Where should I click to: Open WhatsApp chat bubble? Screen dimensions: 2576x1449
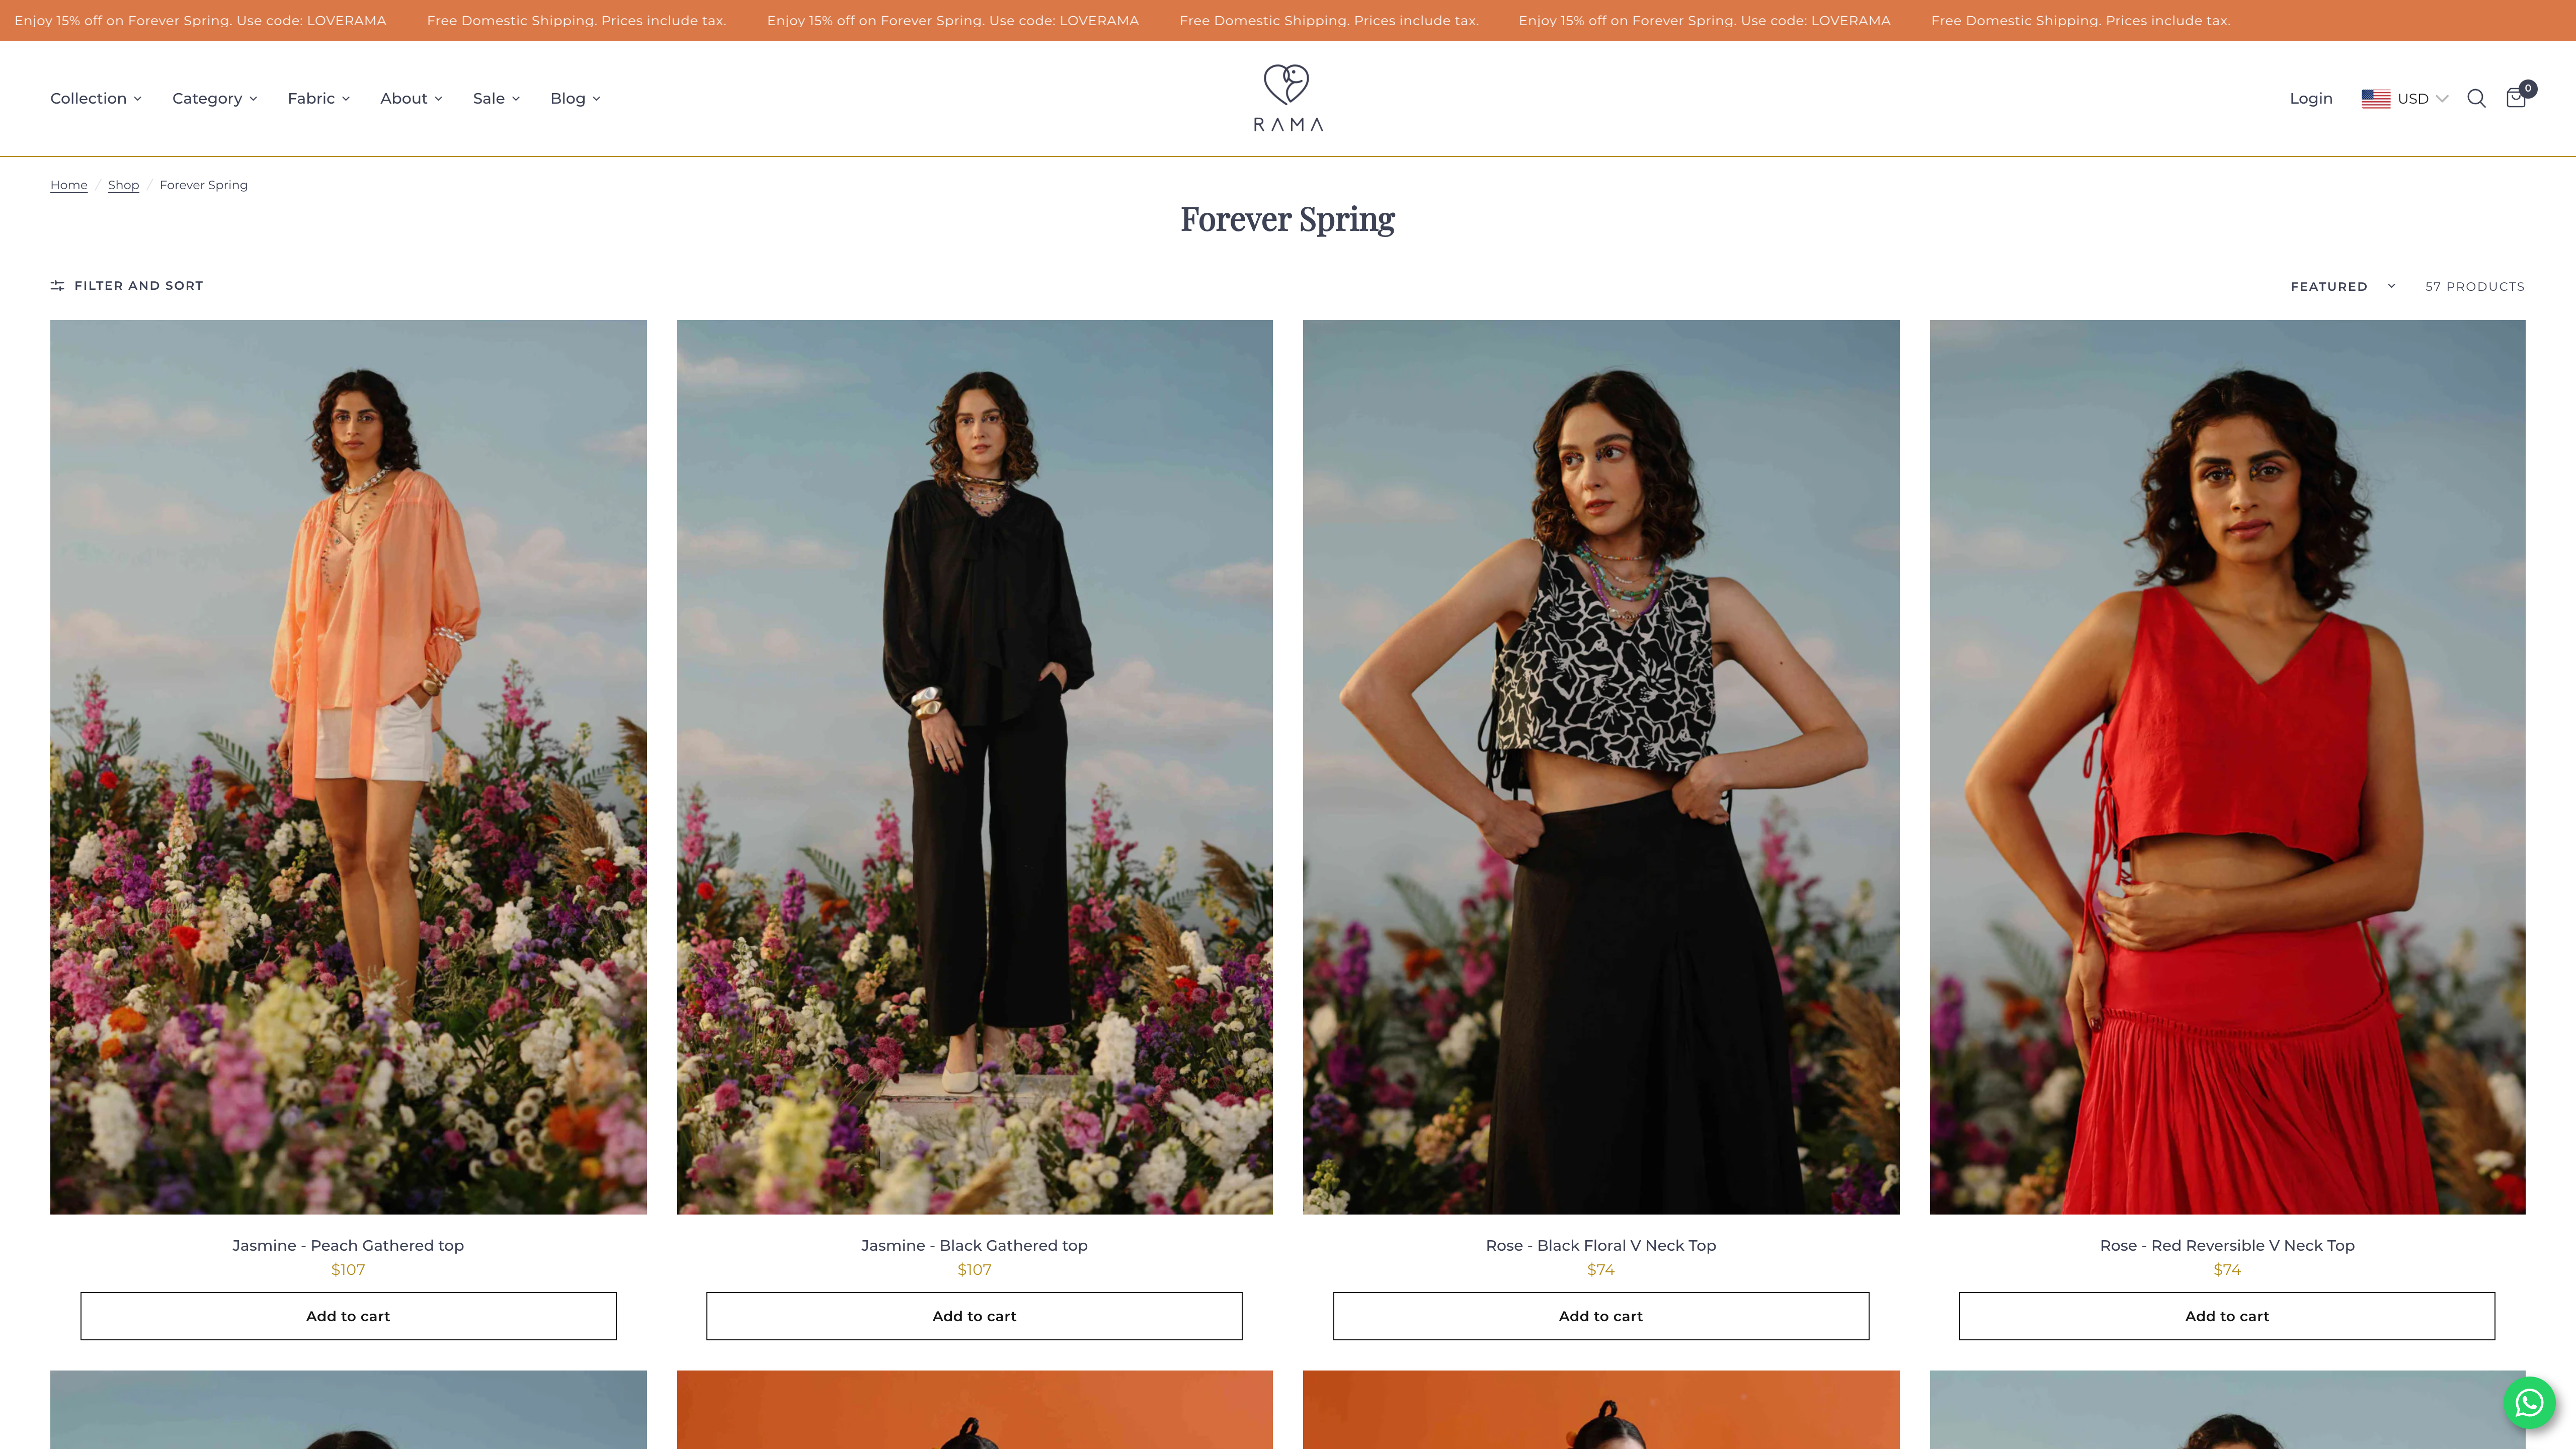pos(2529,1403)
